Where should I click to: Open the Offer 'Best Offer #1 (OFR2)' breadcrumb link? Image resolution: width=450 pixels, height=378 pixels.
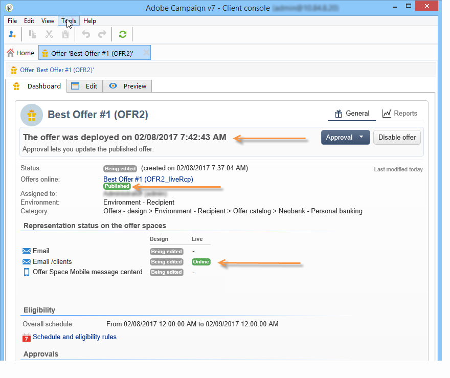pos(57,70)
